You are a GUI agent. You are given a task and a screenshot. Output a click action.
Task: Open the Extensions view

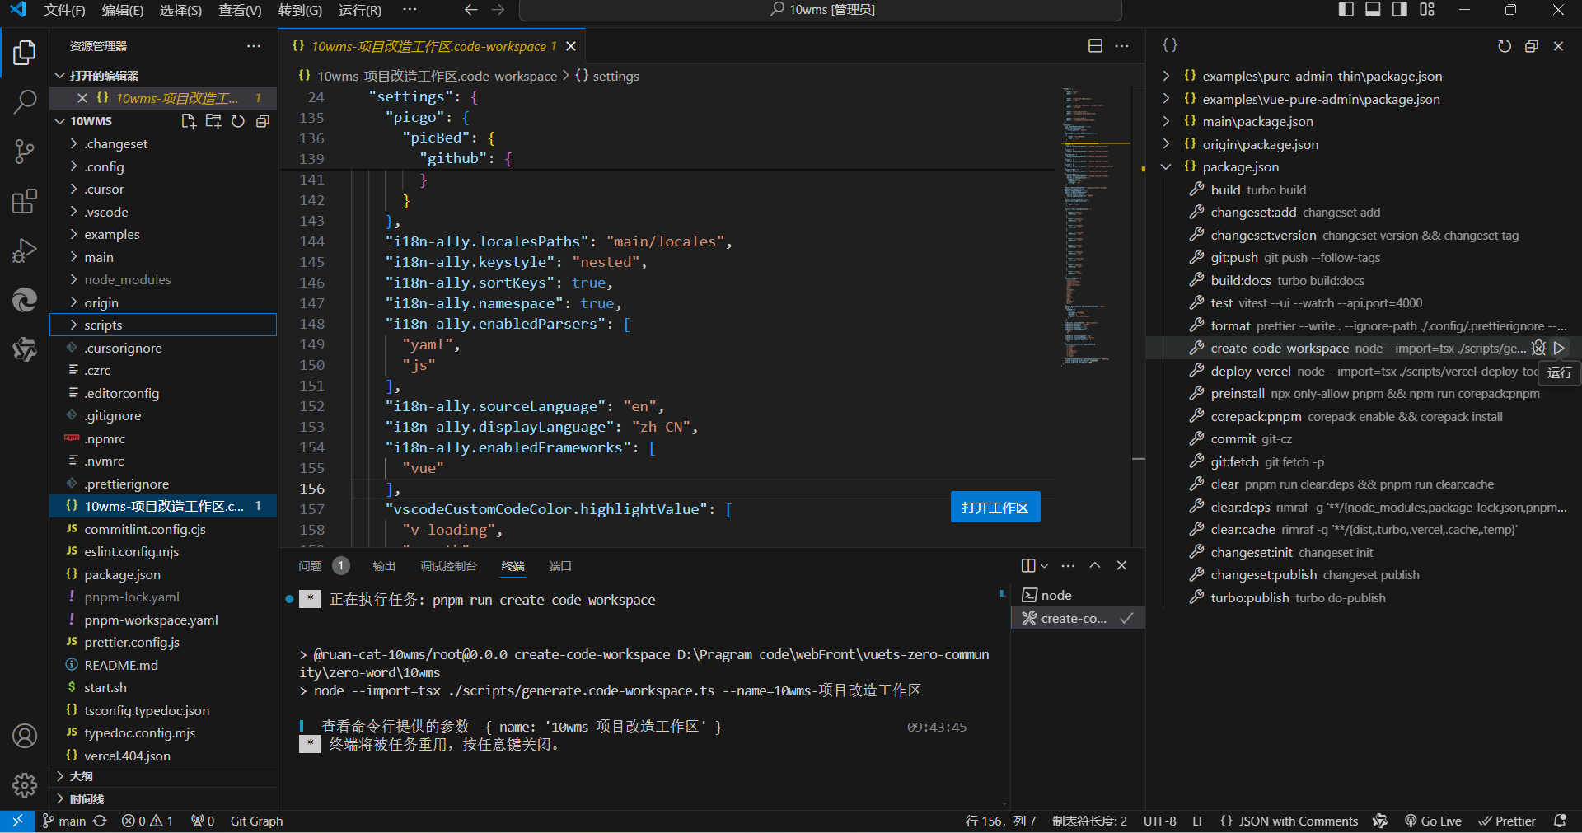click(x=25, y=201)
